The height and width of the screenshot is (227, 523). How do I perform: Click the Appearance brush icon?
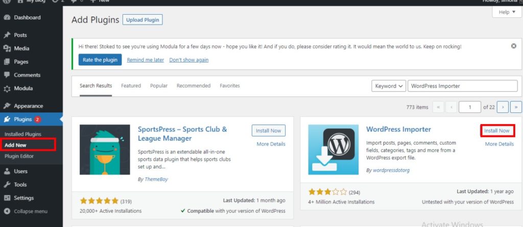pos(7,106)
